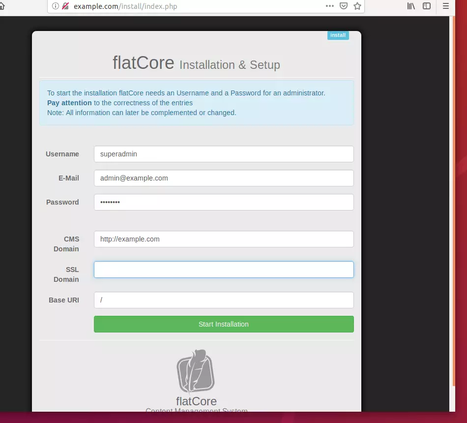Viewport: 467px width, 423px height.
Task: Click the URL address bar text
Action: click(125, 6)
